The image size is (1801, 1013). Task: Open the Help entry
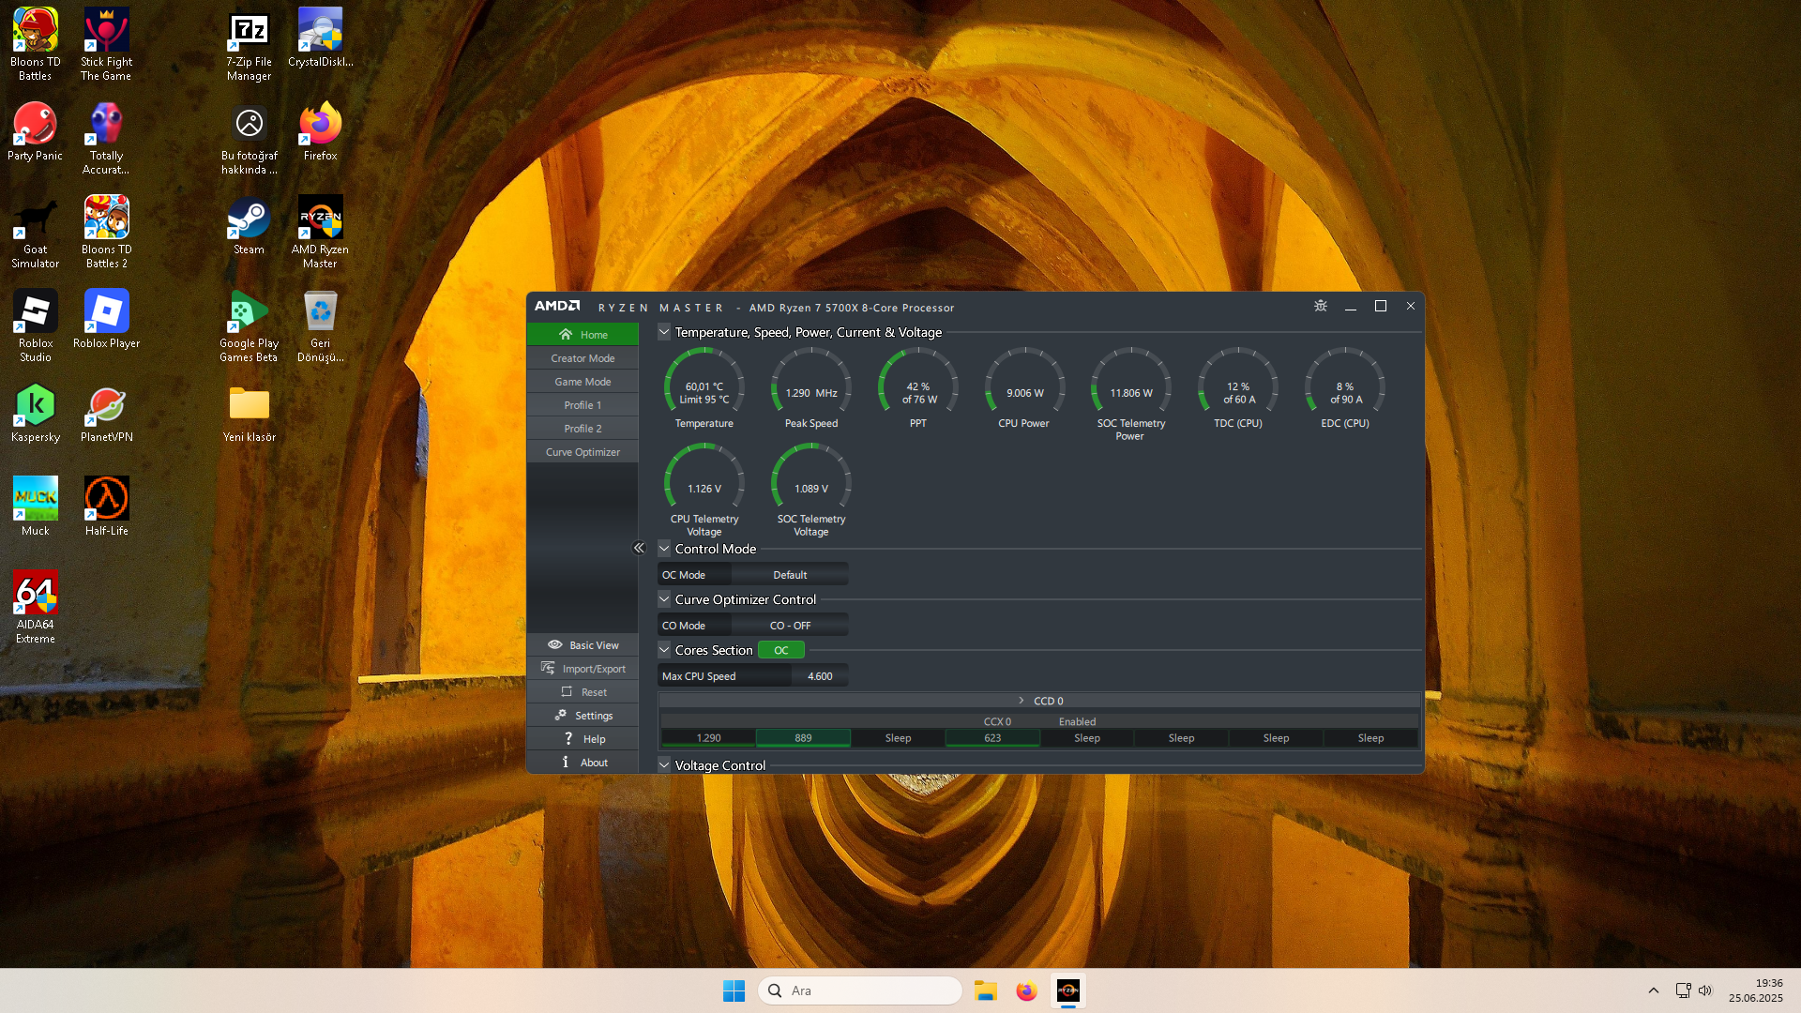click(583, 739)
